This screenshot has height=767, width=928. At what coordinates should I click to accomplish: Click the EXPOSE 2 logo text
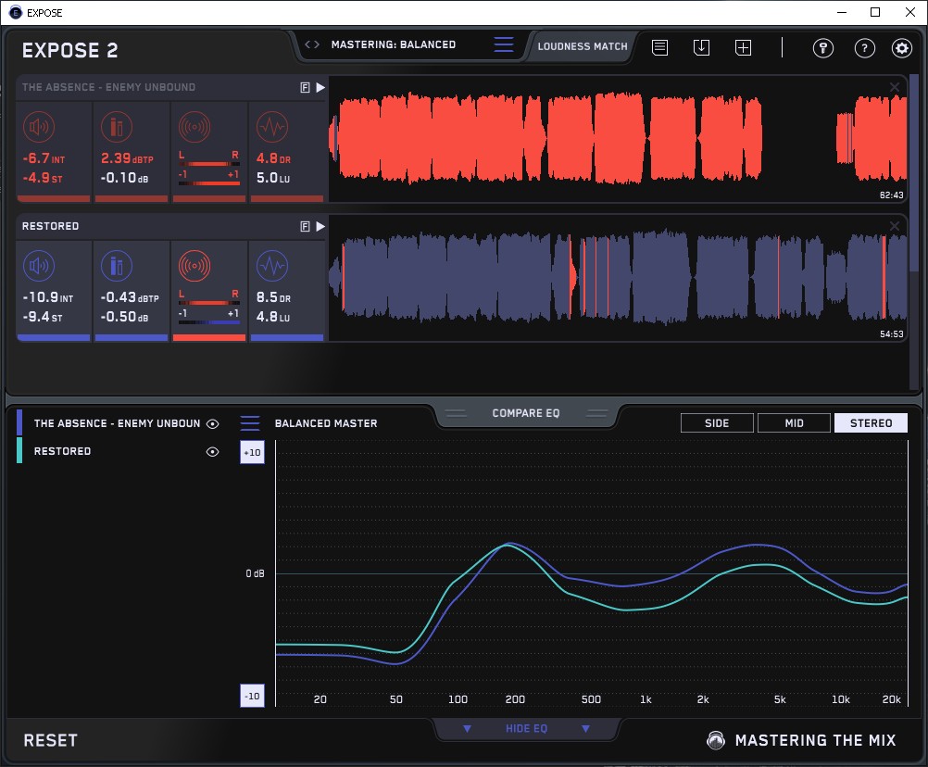(69, 50)
